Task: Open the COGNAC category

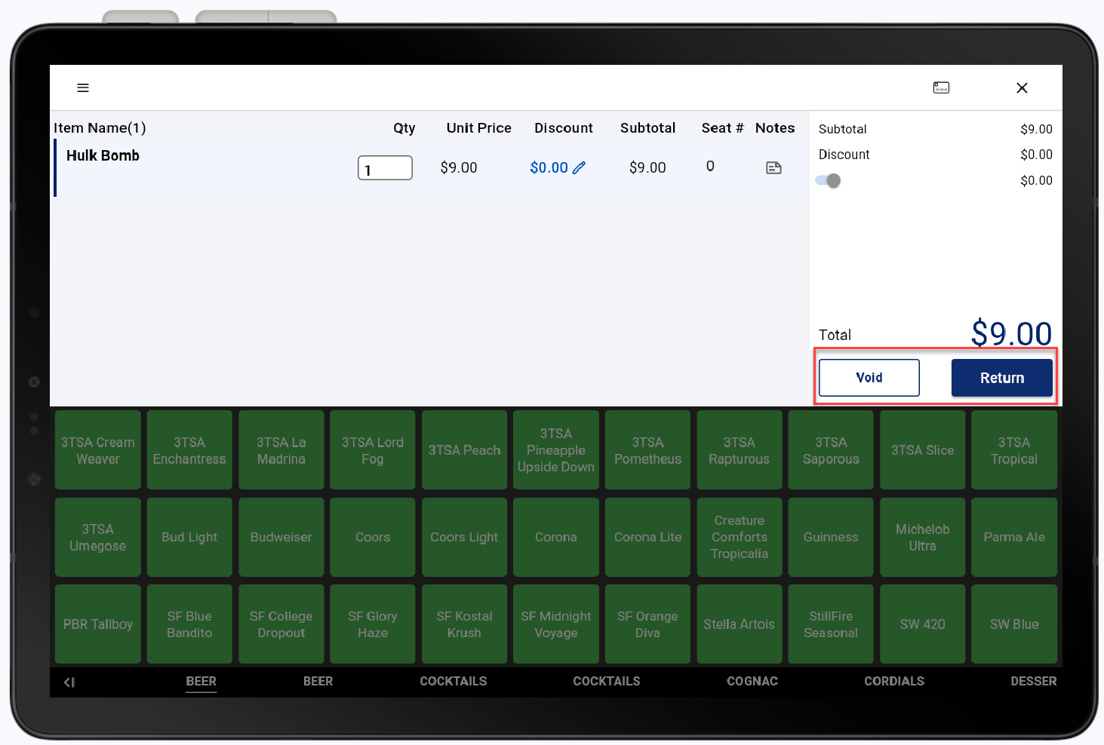Action: [x=752, y=681]
